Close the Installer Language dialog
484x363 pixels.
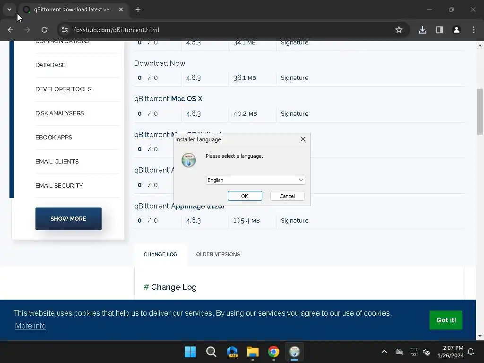pos(303,139)
